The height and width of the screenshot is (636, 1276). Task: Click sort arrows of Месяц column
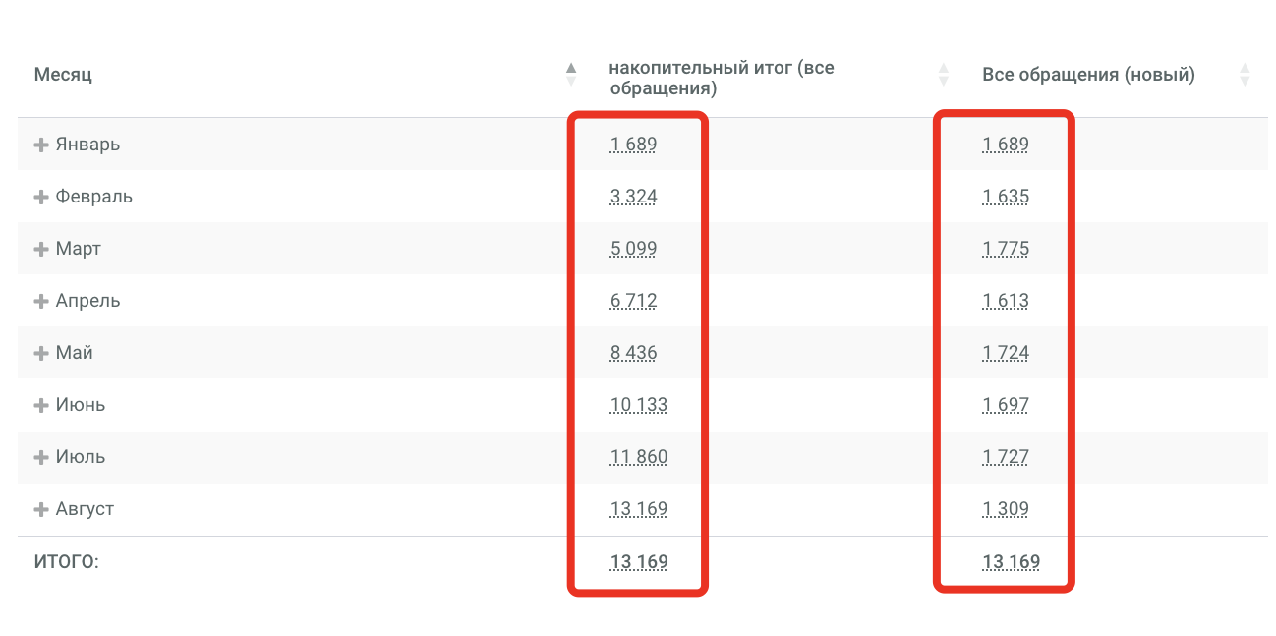pos(571,75)
